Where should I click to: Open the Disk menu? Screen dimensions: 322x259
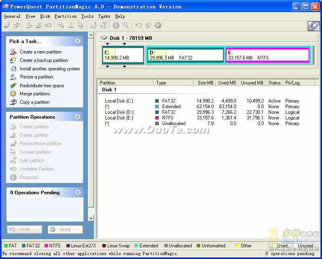tap(45, 16)
